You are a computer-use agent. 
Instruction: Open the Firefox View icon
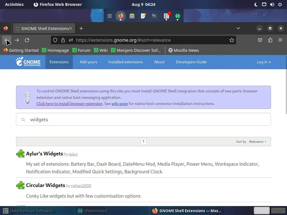point(6,28)
